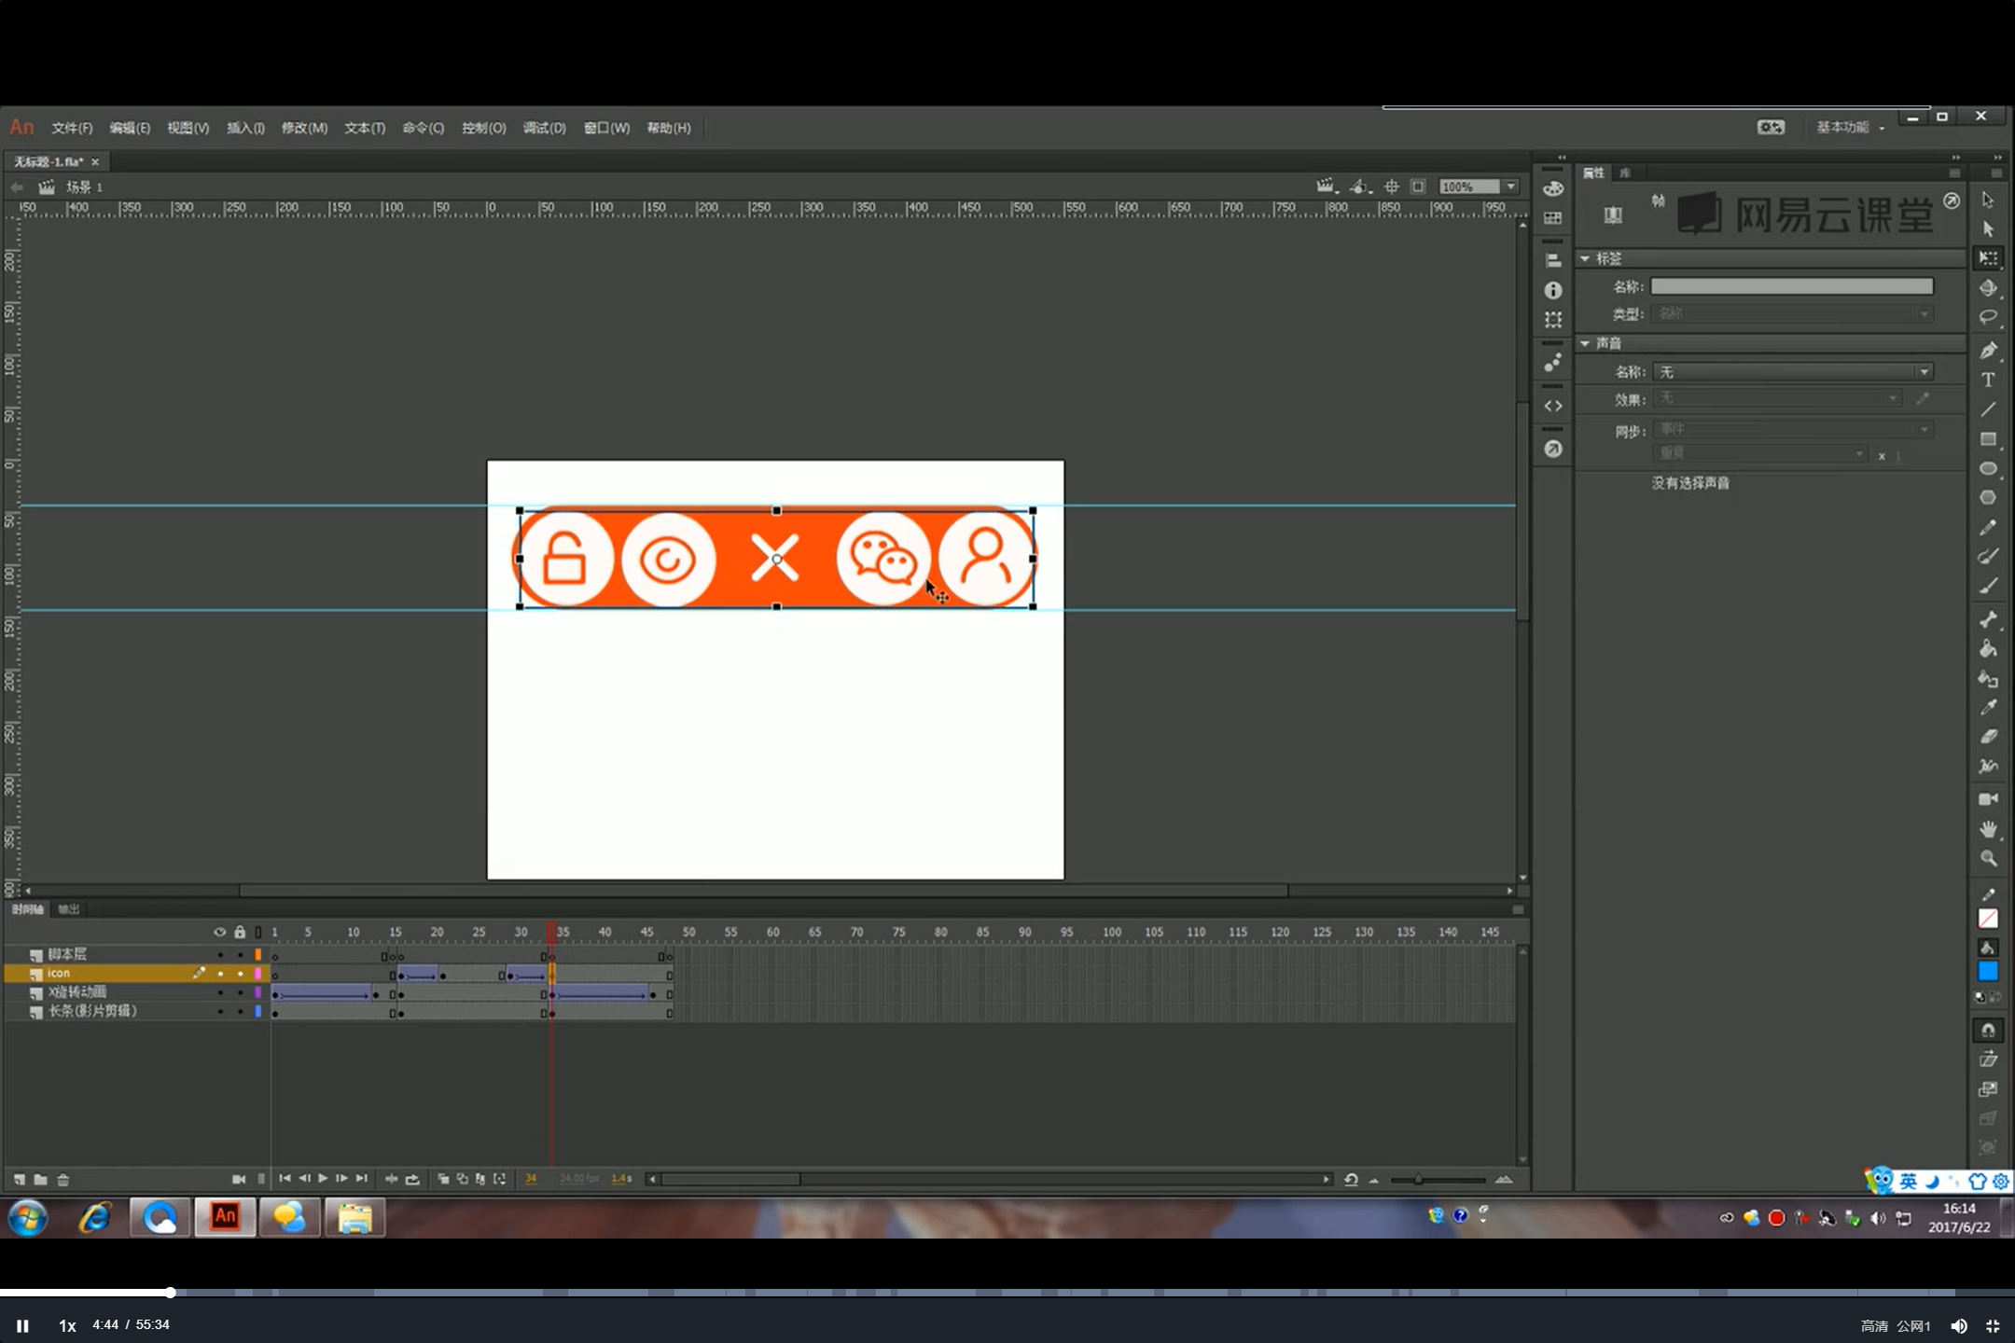Screen dimensions: 2015x1343
Task: Click the label 名称 input field
Action: coord(1791,286)
